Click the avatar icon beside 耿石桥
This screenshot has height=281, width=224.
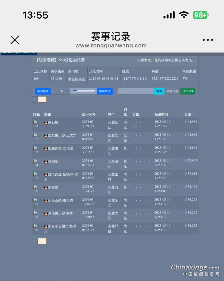click(46, 123)
